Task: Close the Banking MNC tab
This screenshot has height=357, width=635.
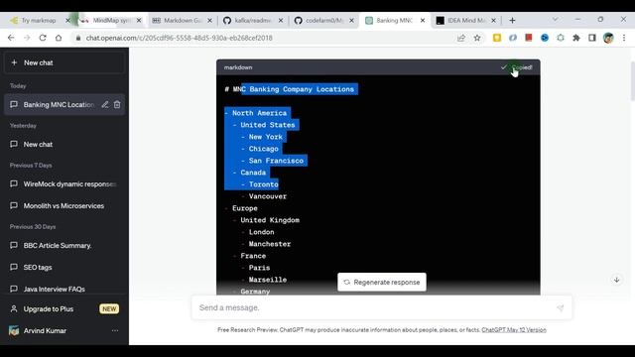Action: (423, 20)
